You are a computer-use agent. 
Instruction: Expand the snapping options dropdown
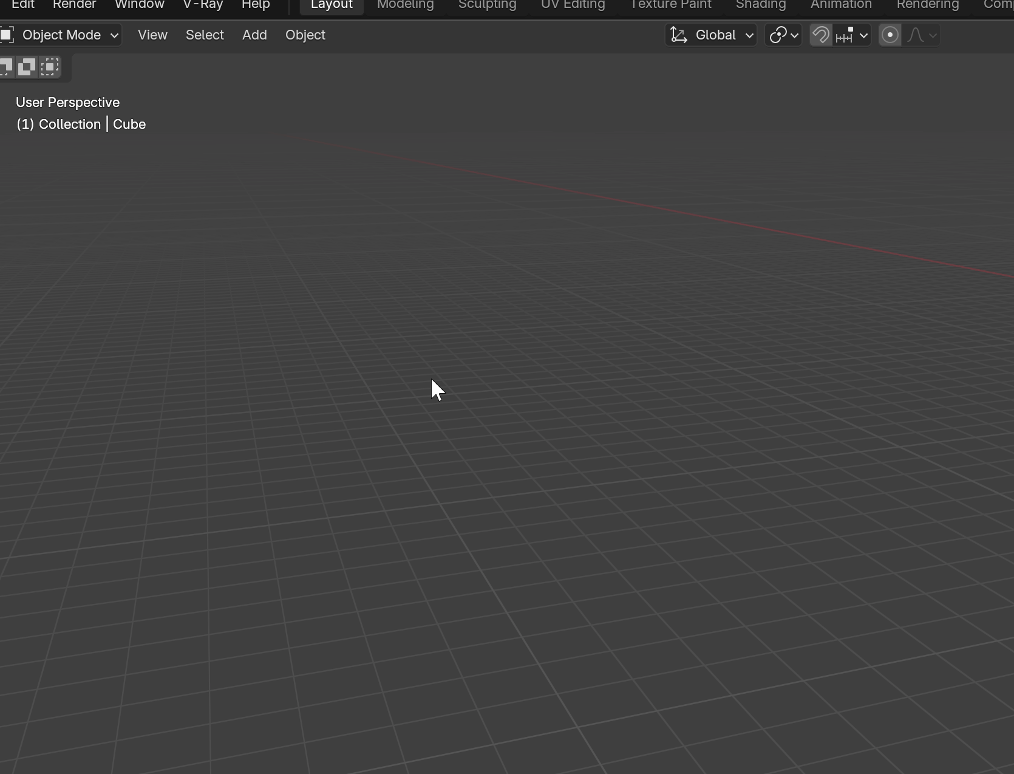tap(852, 35)
